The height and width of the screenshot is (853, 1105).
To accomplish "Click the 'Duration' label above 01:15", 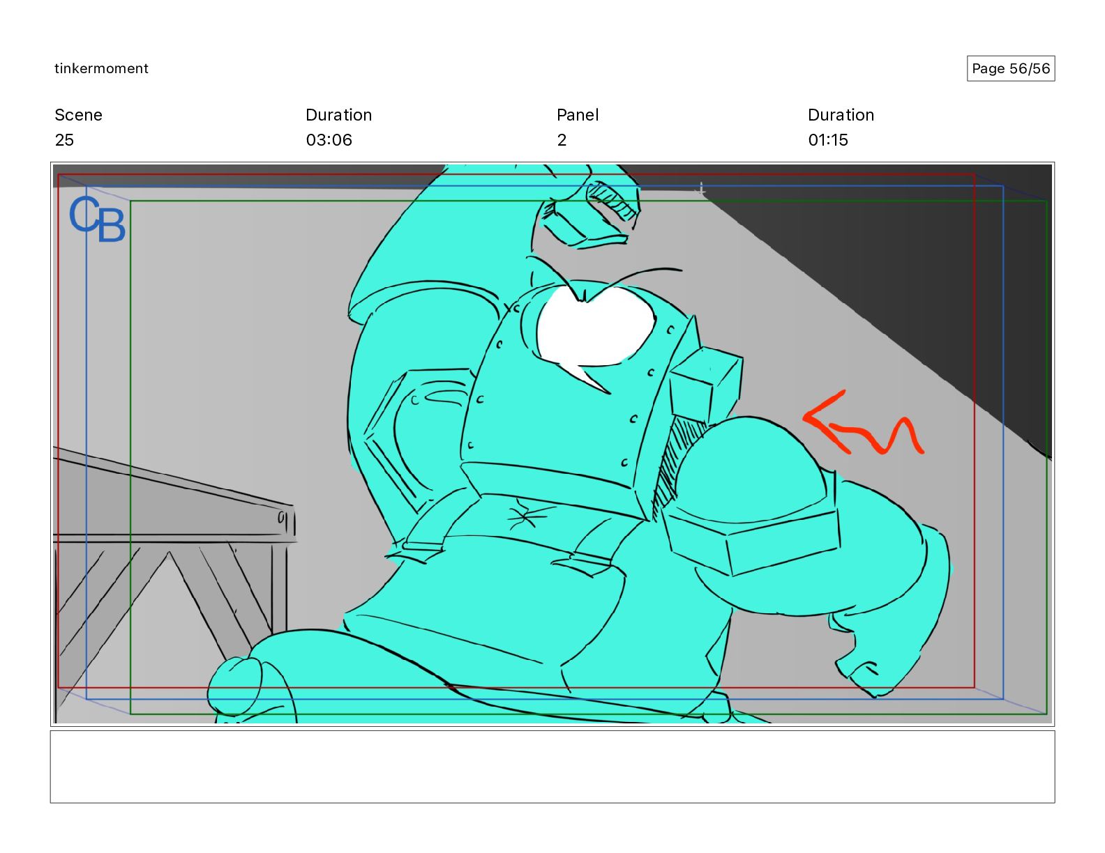I will [841, 115].
